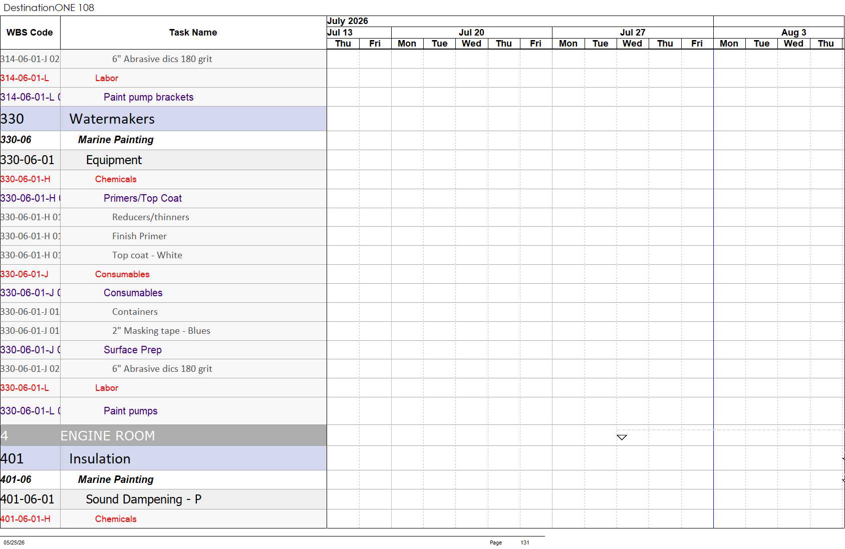This screenshot has height=549, width=845.
Task: Click the page number 131
Action: (524, 542)
